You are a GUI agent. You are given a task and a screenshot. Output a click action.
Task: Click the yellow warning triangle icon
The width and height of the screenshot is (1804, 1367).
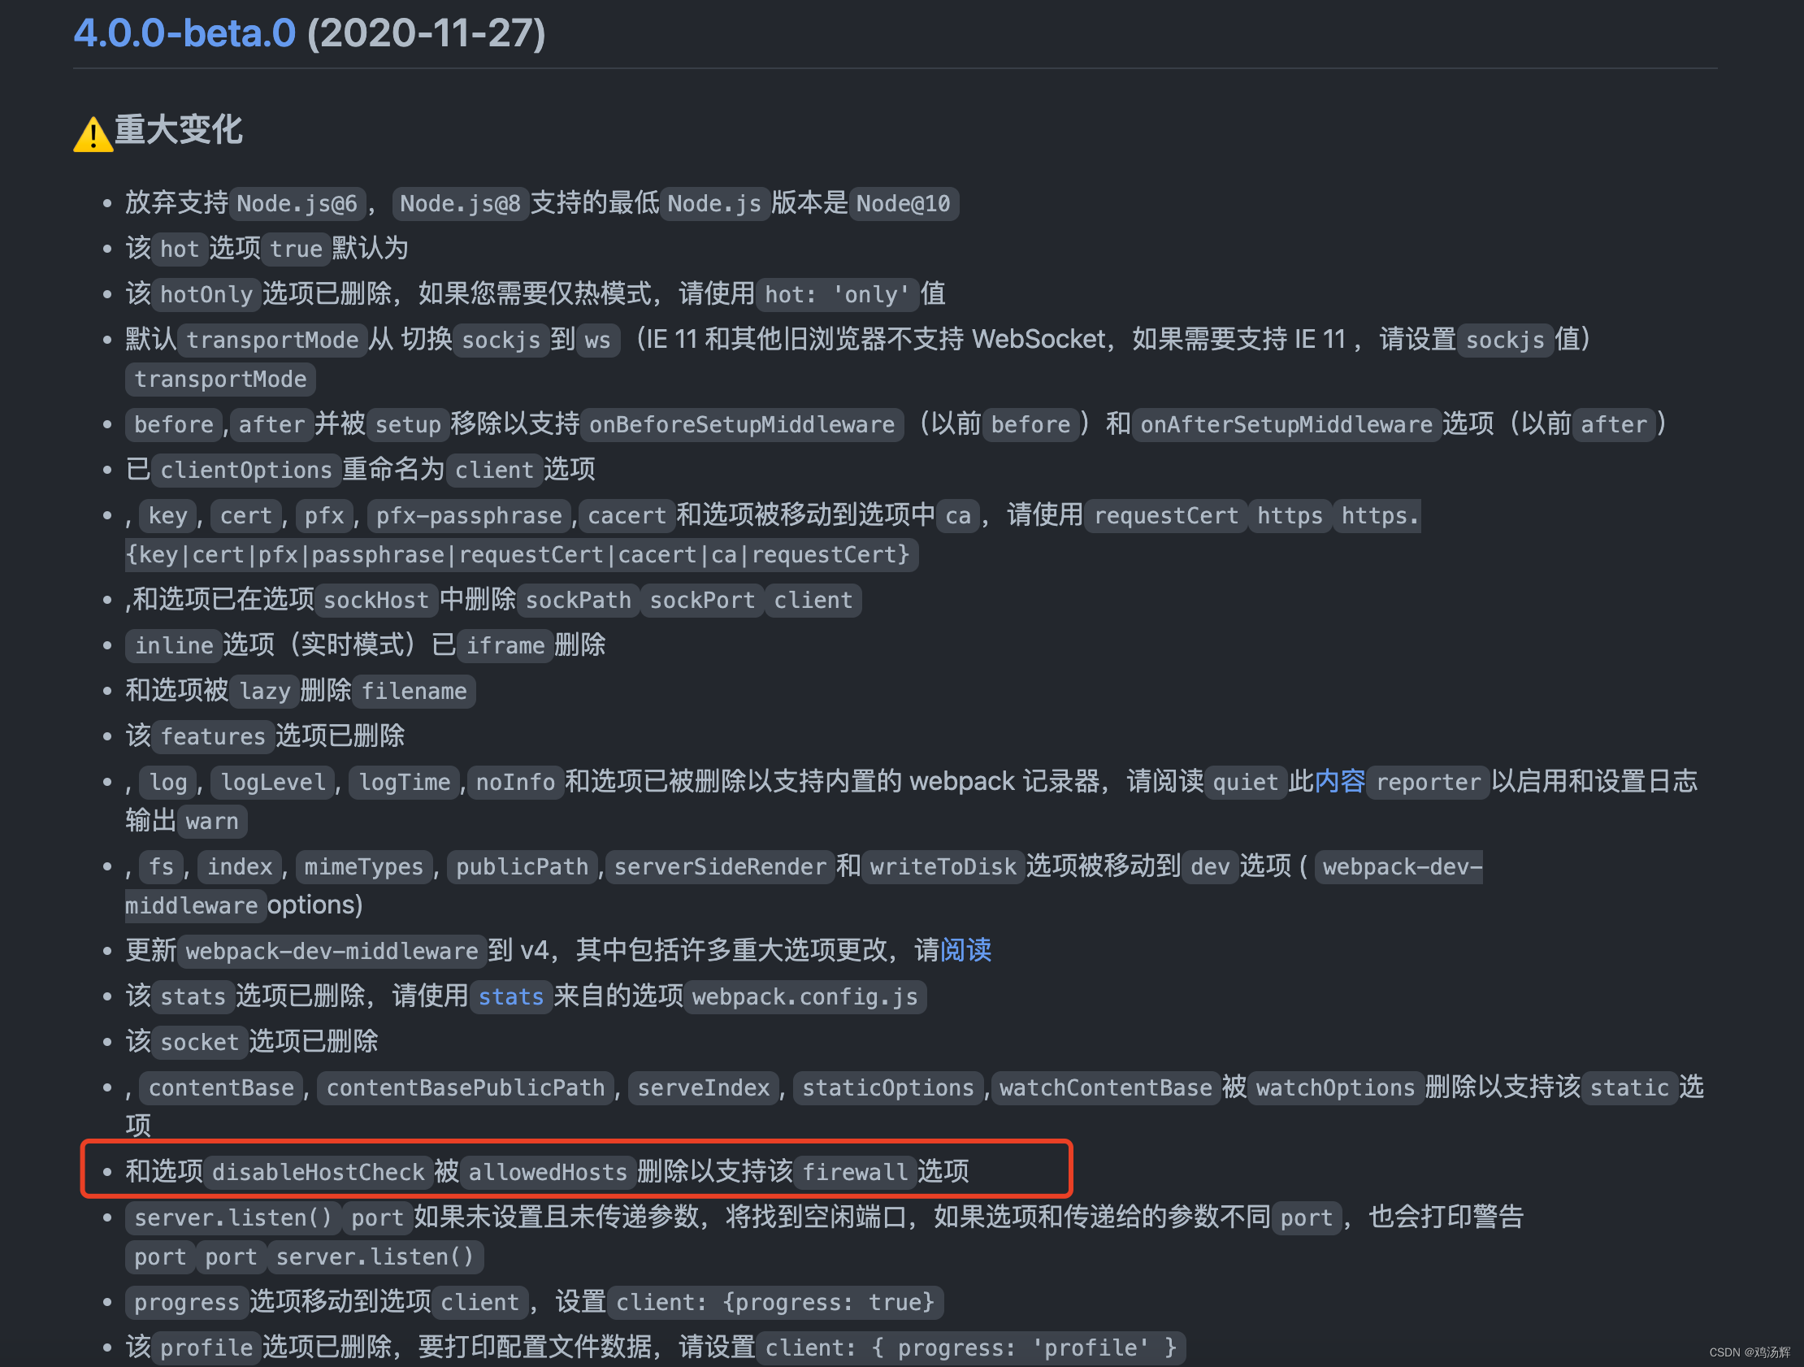(x=93, y=135)
